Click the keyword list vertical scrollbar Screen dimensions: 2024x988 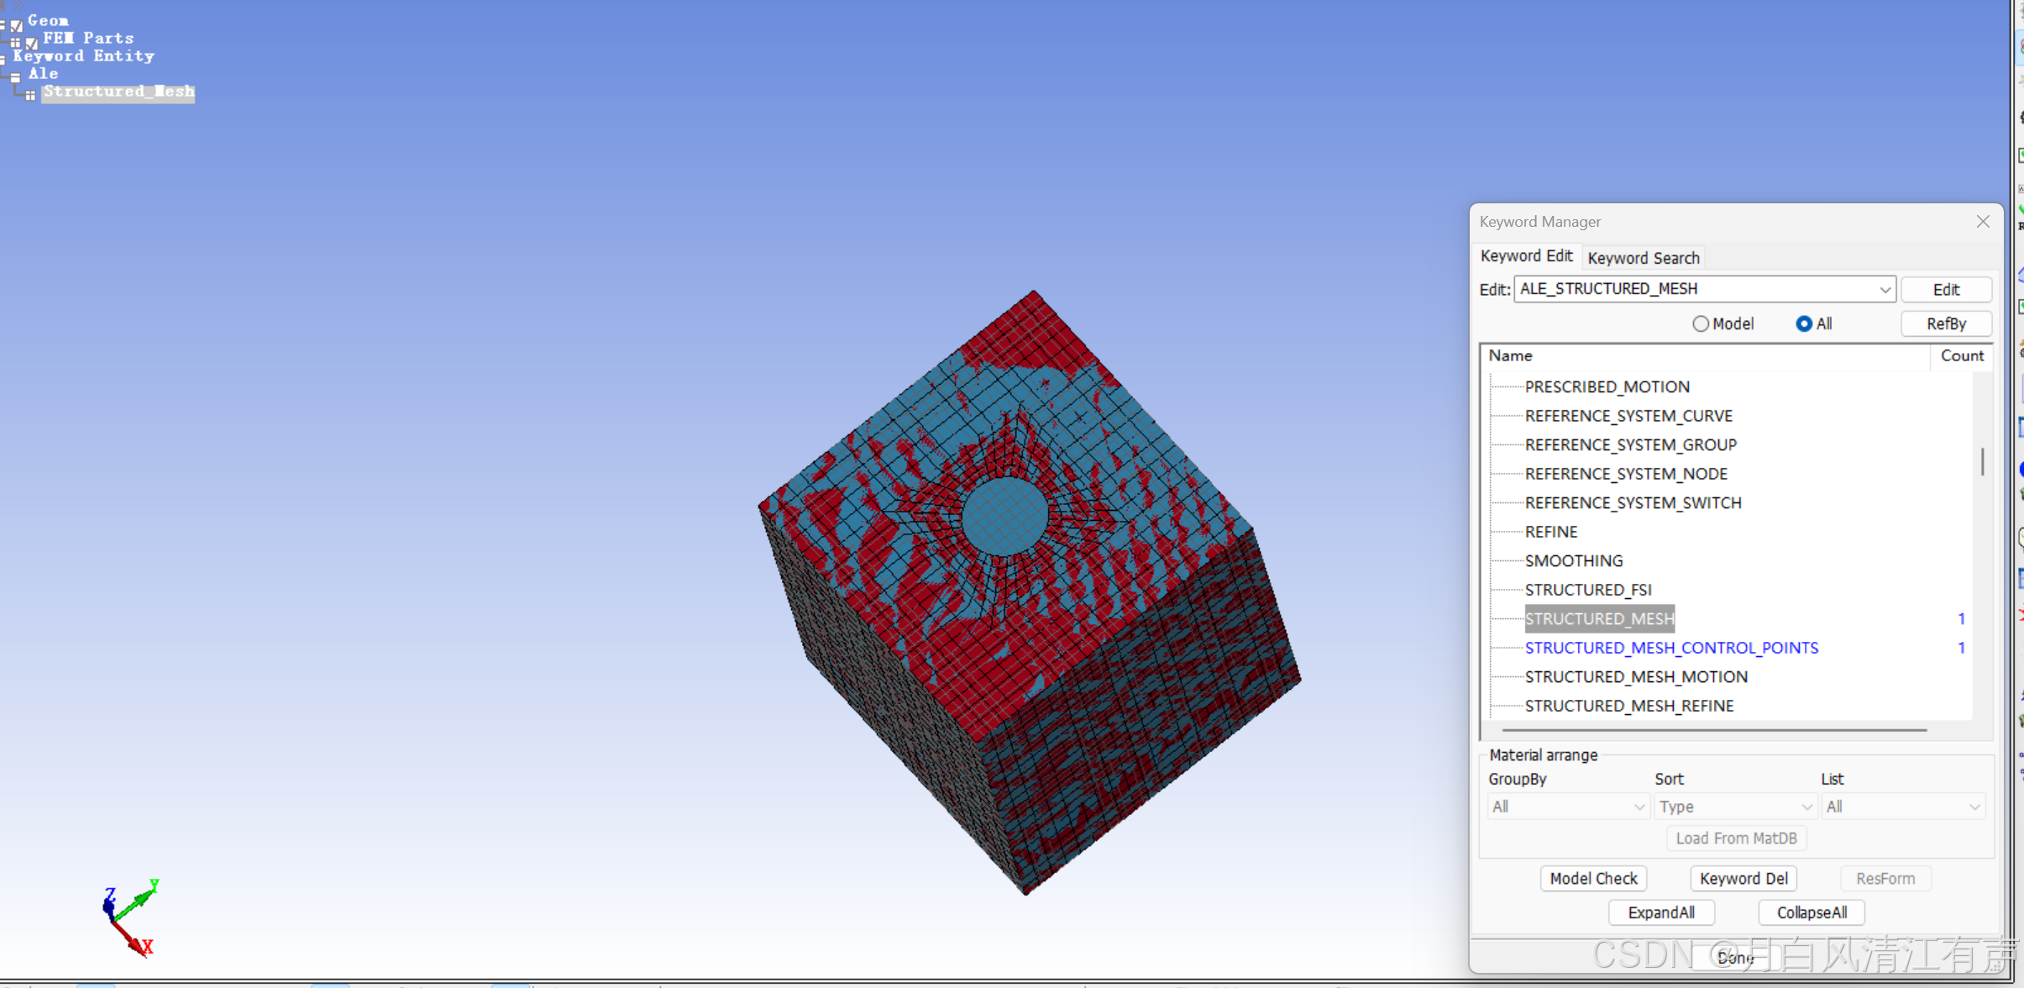pos(1982,462)
